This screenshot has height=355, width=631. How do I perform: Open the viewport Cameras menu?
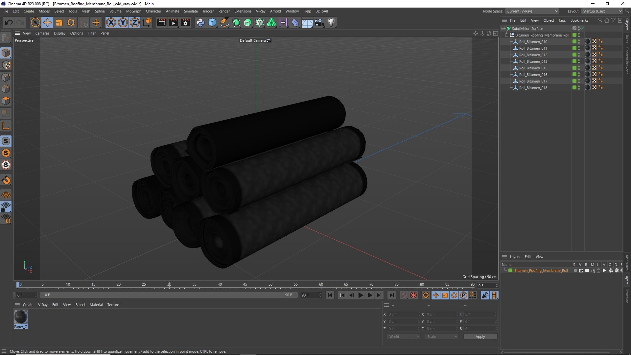click(x=42, y=33)
